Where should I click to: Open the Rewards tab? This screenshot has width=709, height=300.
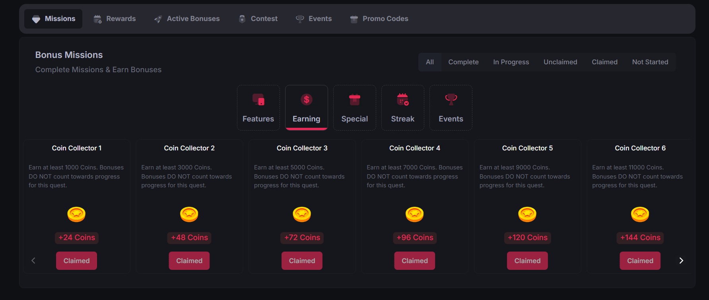(115, 19)
